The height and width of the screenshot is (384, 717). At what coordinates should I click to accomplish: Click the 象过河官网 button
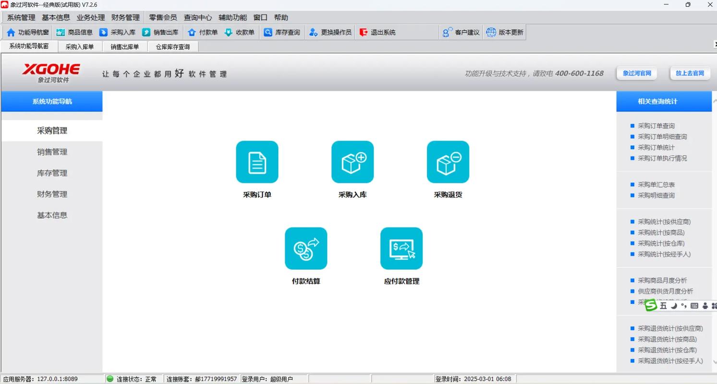pyautogui.click(x=637, y=73)
